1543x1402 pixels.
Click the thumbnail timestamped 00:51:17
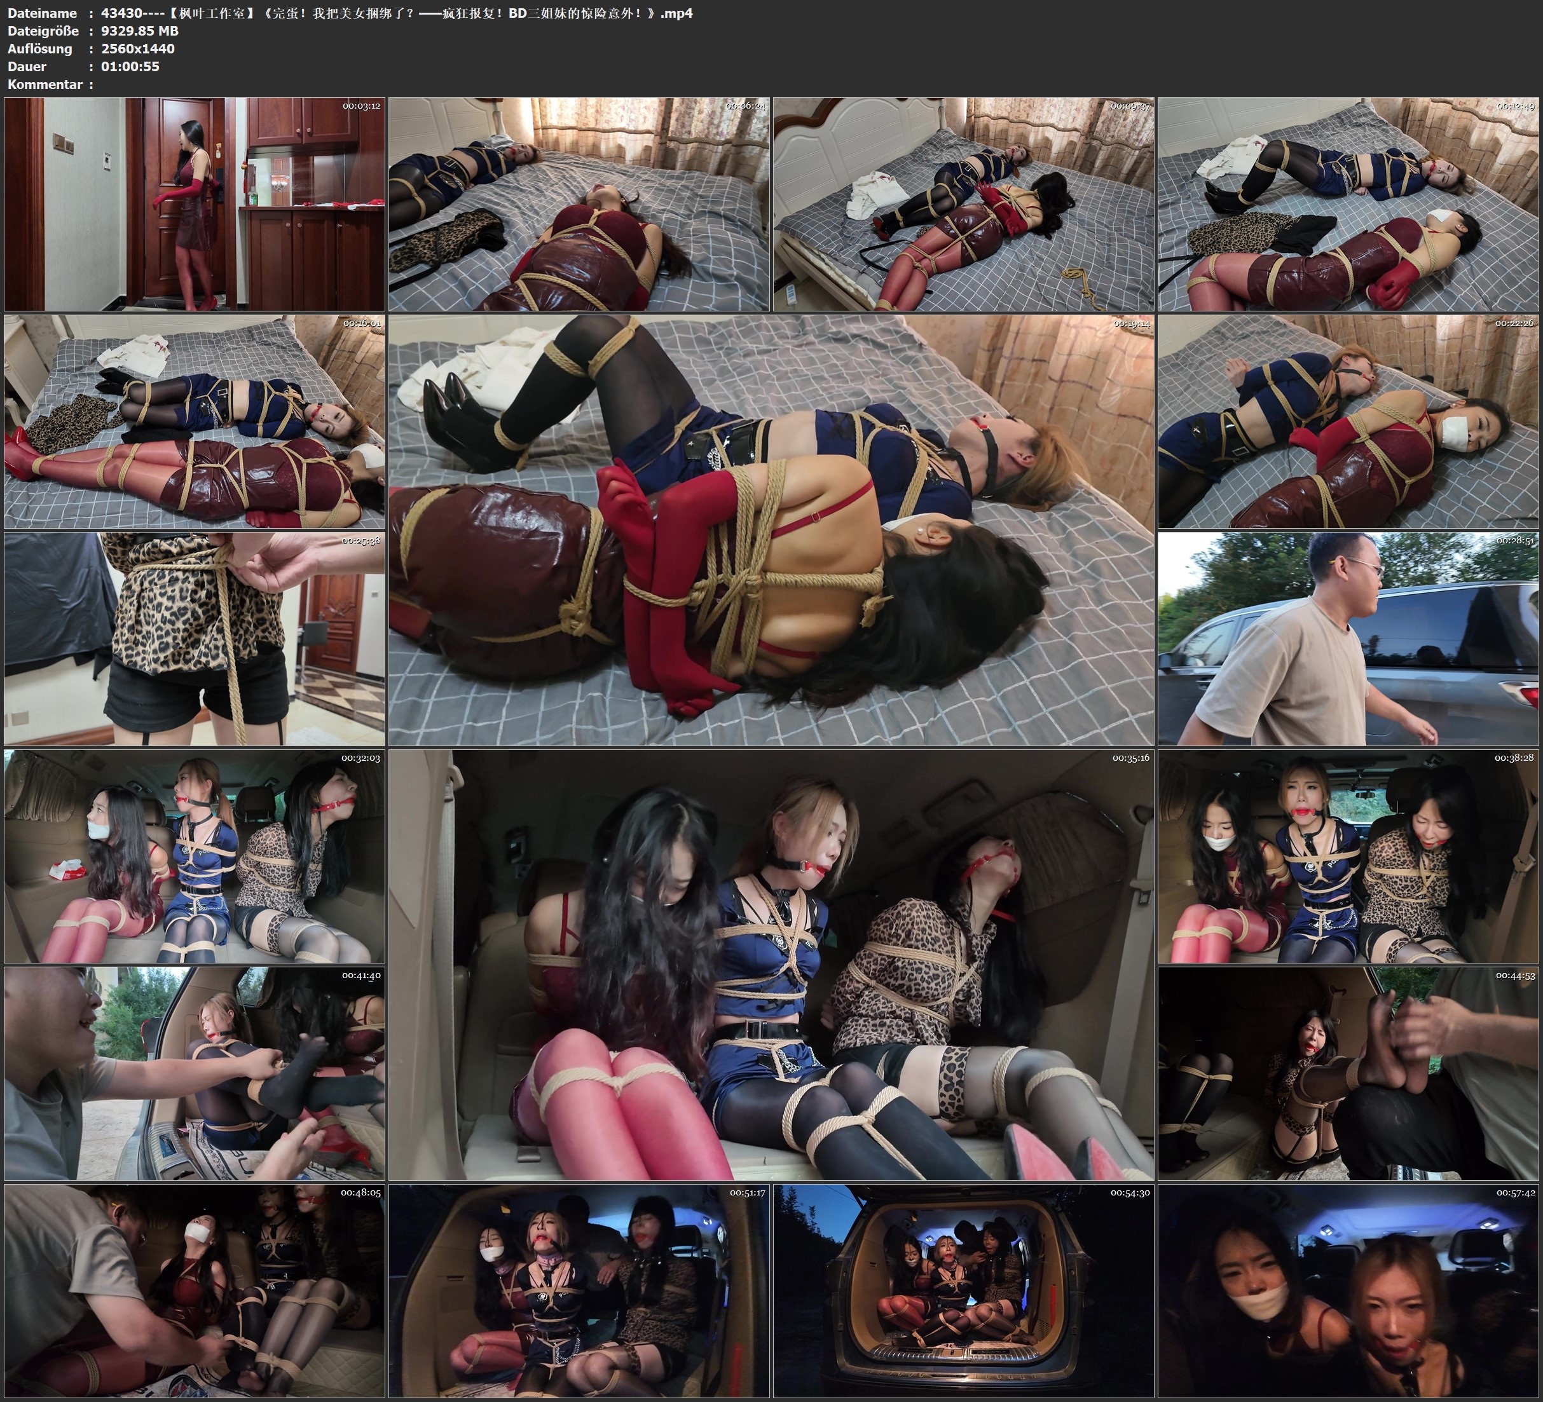pos(579,1290)
